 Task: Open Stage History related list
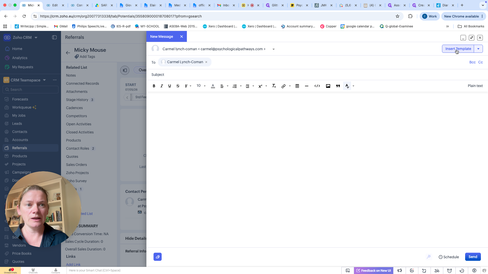coord(77,100)
